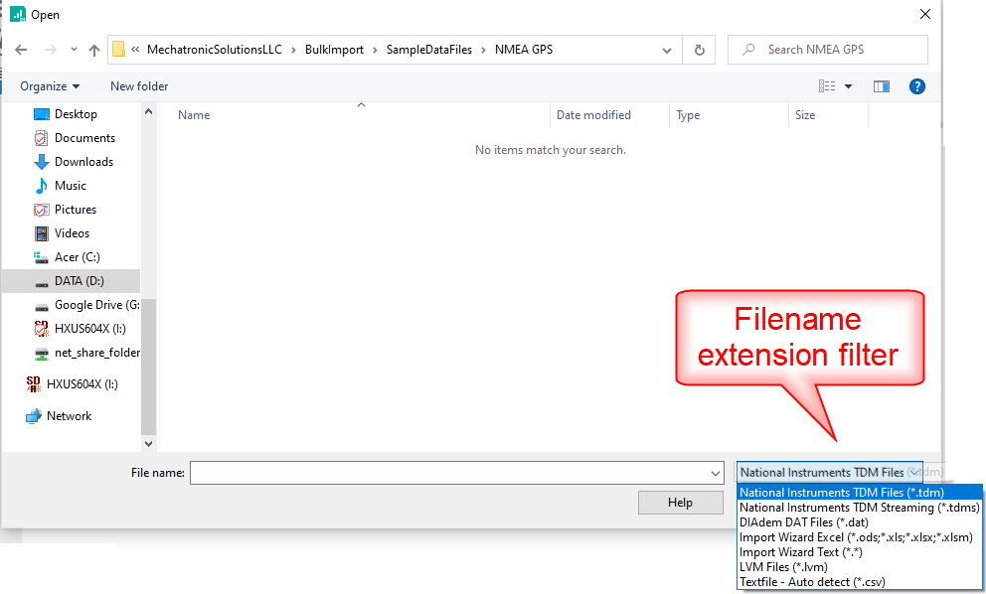This screenshot has width=986, height=594.
Task: Pick LVM Files (*.lvm) filter option
Action: [x=782, y=567]
